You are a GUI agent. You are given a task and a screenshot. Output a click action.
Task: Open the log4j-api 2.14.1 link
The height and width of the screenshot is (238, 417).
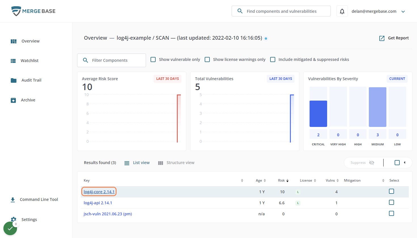(98, 203)
